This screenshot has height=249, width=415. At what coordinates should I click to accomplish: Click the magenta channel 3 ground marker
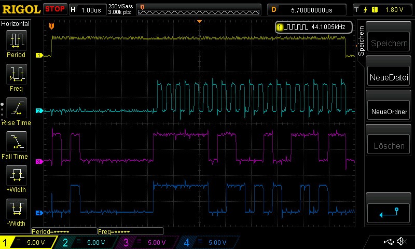point(39,161)
